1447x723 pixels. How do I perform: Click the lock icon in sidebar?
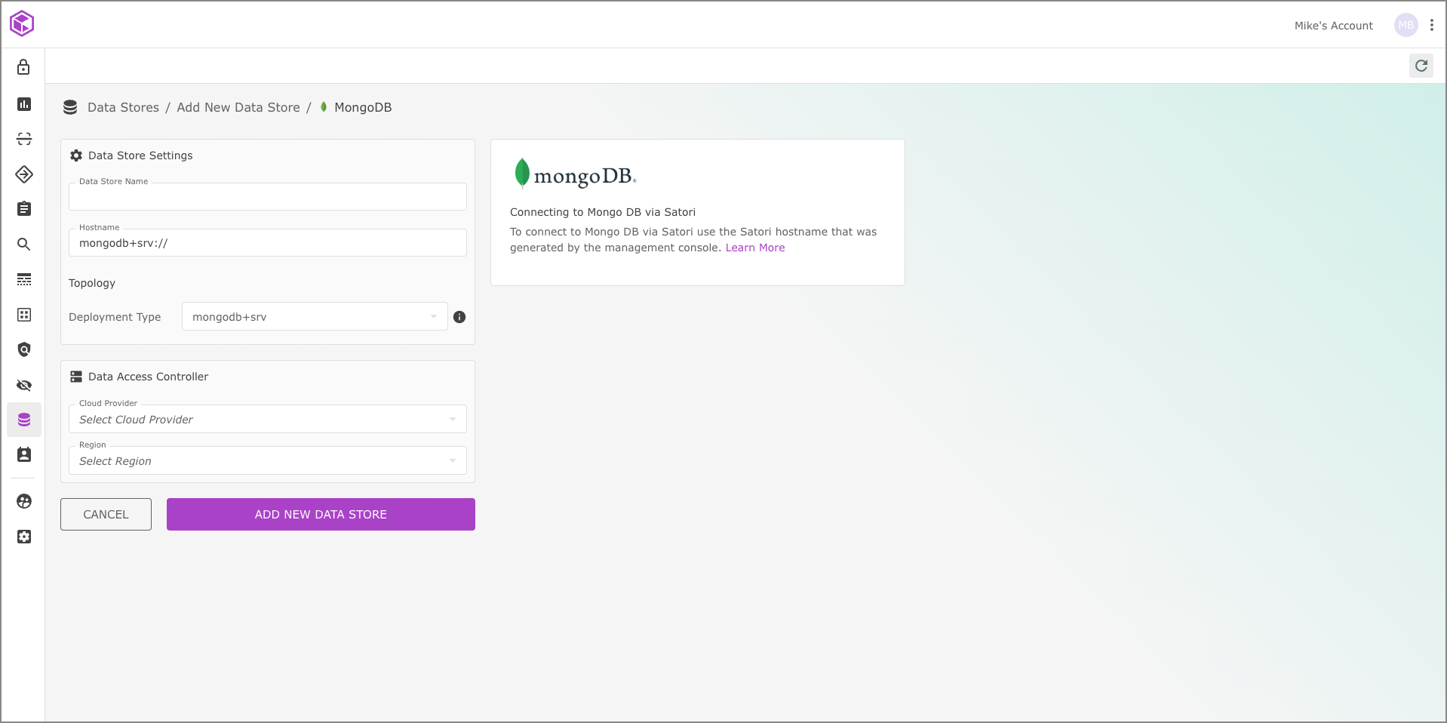(x=23, y=67)
